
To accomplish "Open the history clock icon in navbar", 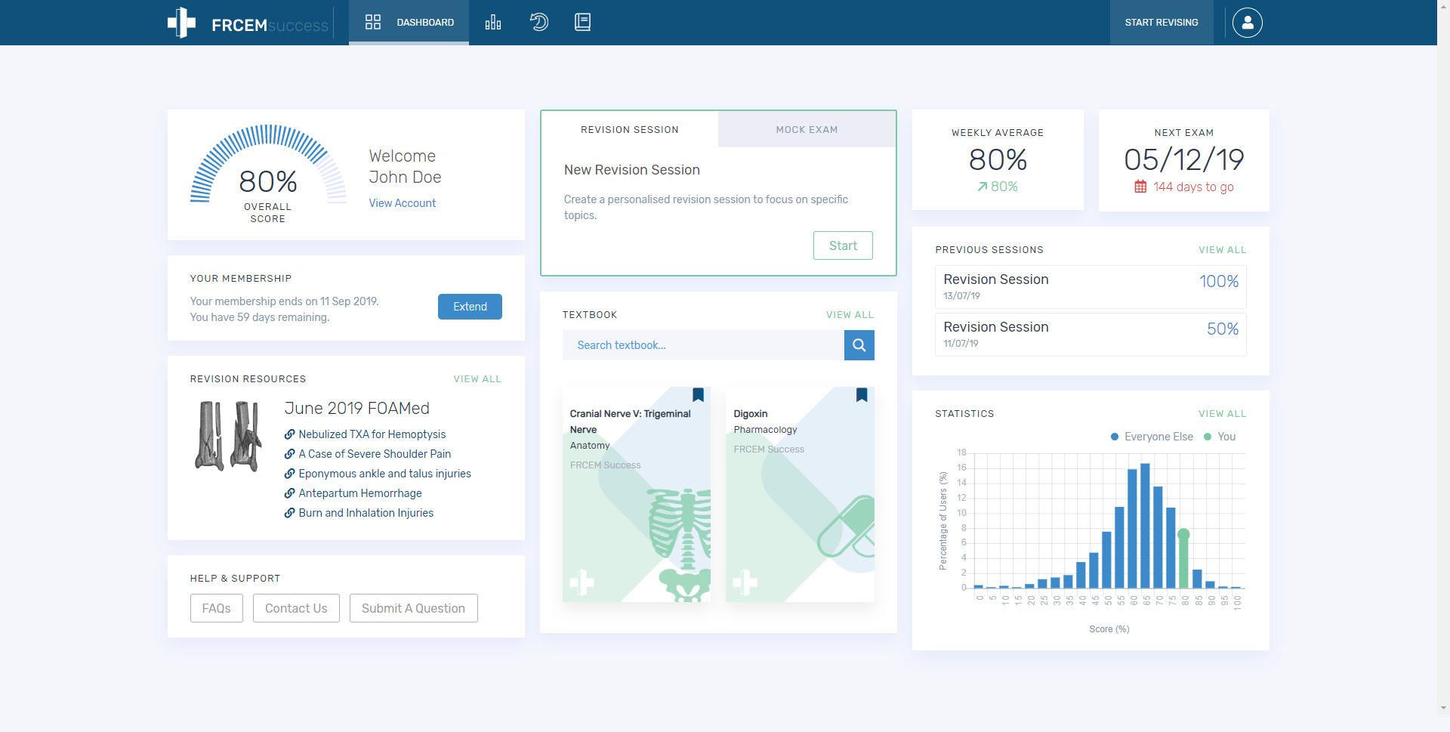I will click(x=538, y=22).
